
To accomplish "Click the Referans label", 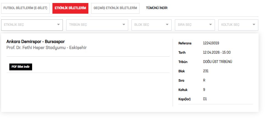I will point(185,43).
